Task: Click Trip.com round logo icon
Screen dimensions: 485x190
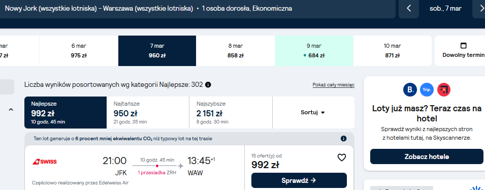Action: click(427, 90)
